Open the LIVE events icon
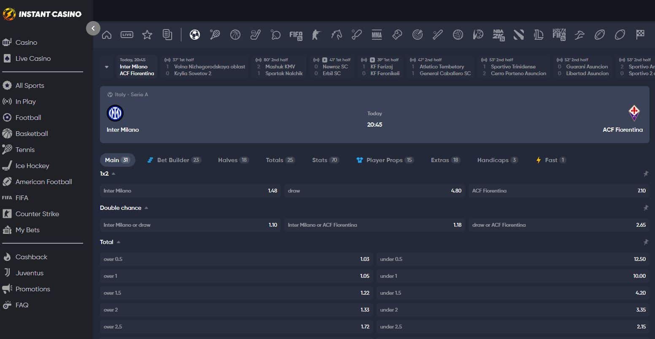655x339 pixels. (x=127, y=35)
